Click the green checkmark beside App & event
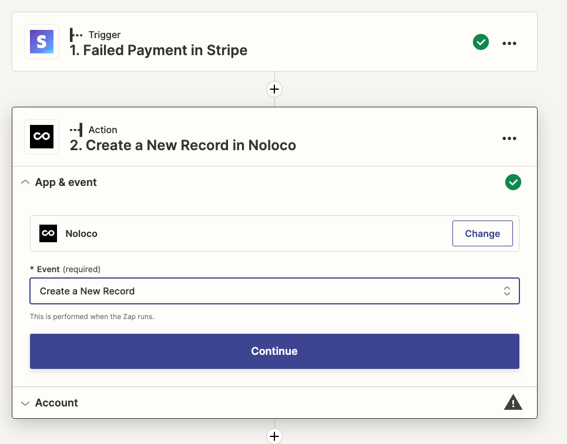This screenshot has height=444, width=567. 513,182
